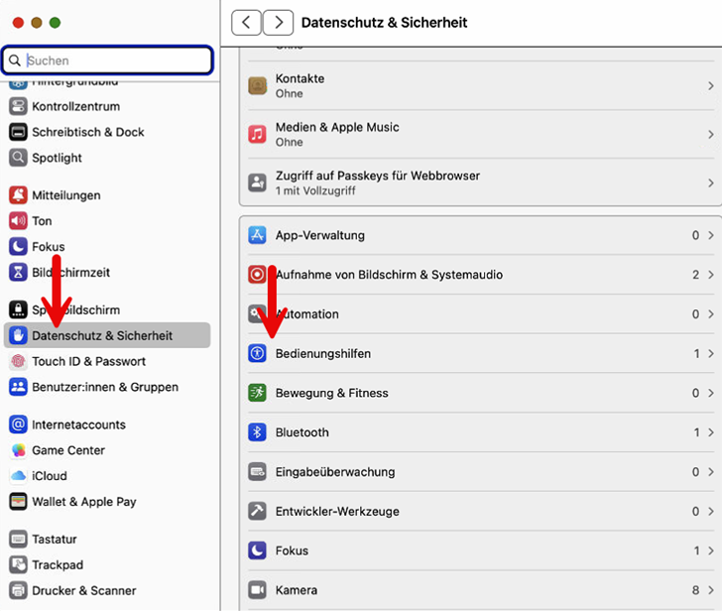Click the Bedienungshilfen accessibility icon
This screenshot has height=611, width=722.
tap(258, 353)
